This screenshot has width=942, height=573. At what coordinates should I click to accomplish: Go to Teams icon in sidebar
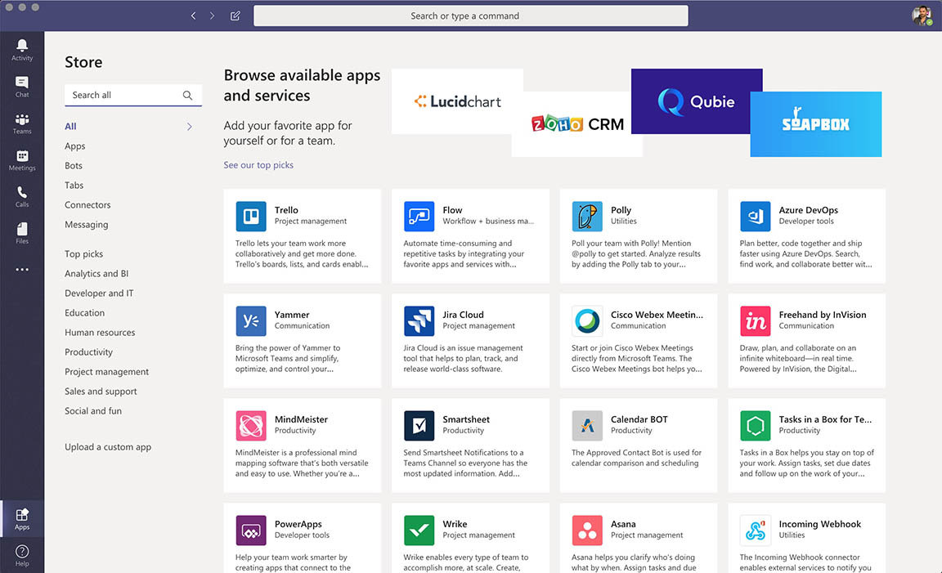(x=22, y=119)
